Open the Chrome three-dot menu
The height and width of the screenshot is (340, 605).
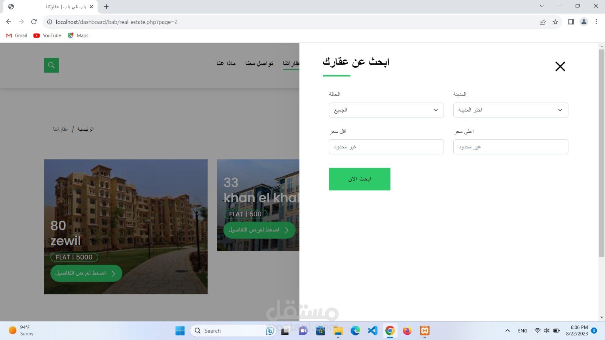596,22
